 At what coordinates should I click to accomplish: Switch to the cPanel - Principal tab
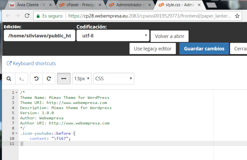(x=80, y=5)
